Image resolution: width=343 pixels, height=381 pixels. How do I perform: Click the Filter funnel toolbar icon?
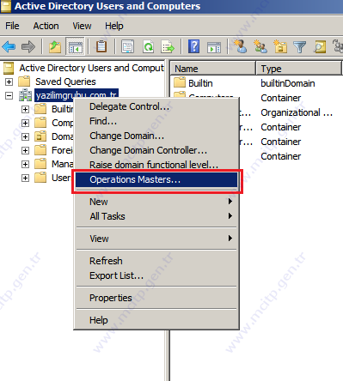[x=300, y=47]
